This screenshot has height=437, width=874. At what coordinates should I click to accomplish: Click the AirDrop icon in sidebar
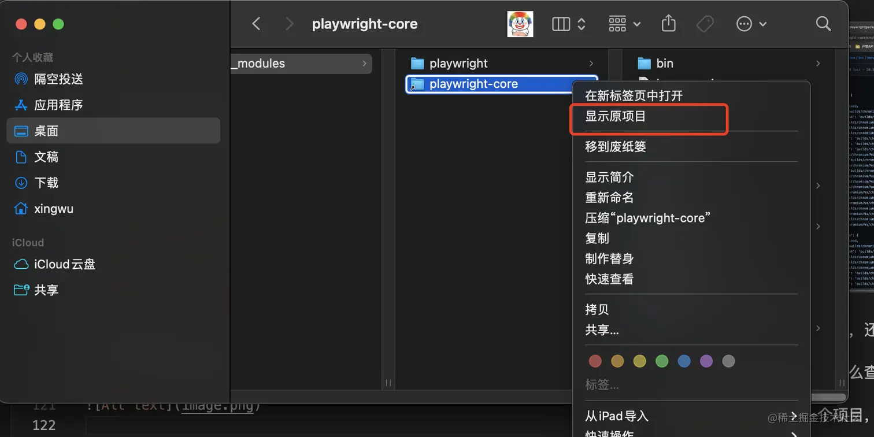click(x=21, y=79)
